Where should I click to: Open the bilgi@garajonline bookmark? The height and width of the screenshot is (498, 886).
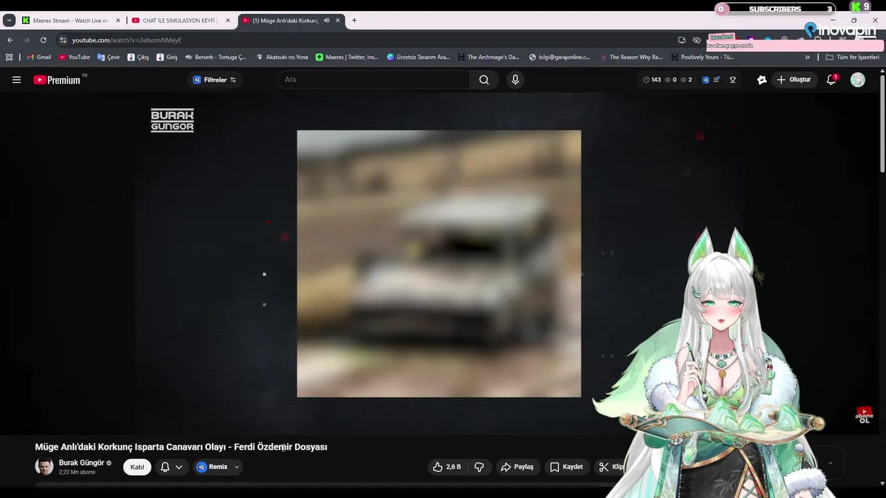tap(559, 57)
